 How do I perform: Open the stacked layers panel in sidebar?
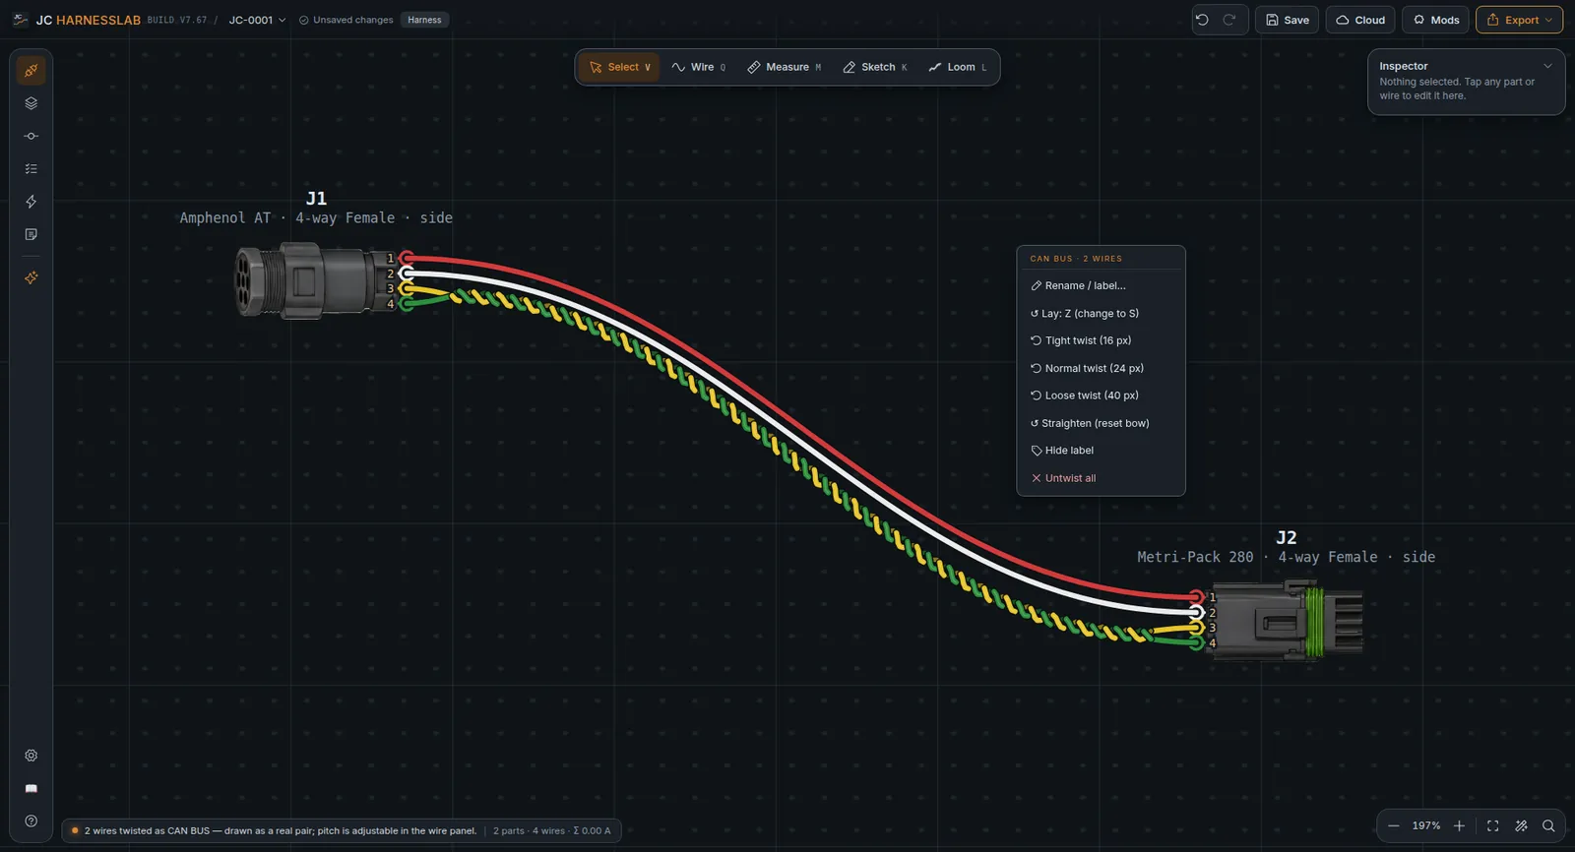31,103
